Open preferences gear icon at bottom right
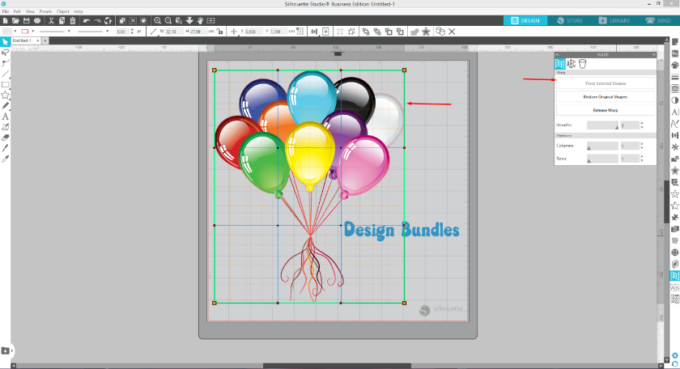Image resolution: width=680 pixels, height=369 pixels. (675, 356)
